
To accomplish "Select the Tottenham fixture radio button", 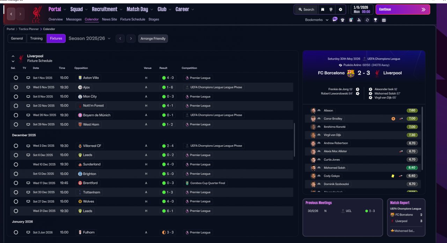I will click(16, 192).
